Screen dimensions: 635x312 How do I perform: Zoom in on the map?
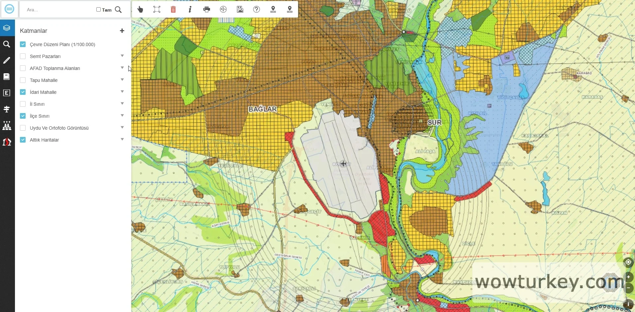click(628, 277)
